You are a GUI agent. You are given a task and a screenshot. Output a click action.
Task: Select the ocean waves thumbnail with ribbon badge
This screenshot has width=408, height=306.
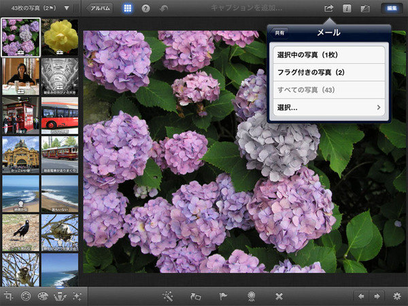(x=20, y=194)
